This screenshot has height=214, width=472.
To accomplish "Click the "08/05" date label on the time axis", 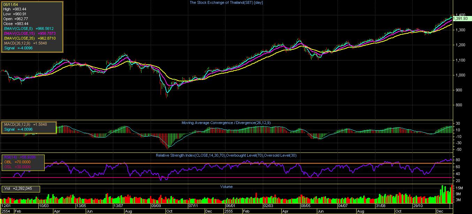I will [x=305, y=206].
